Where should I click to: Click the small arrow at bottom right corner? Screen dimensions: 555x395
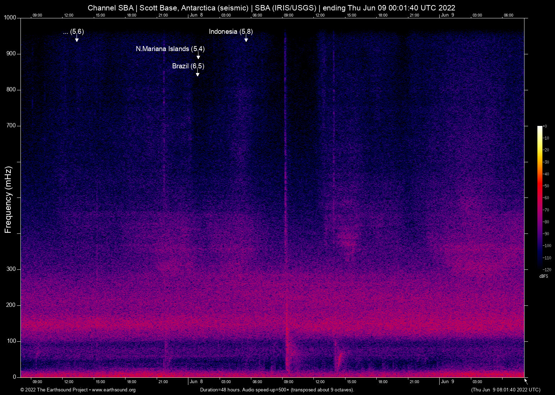pyautogui.click(x=525, y=380)
